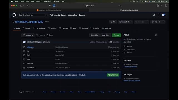Click the Unwatch button
This screenshot has width=178, height=100.
pos(124,22)
